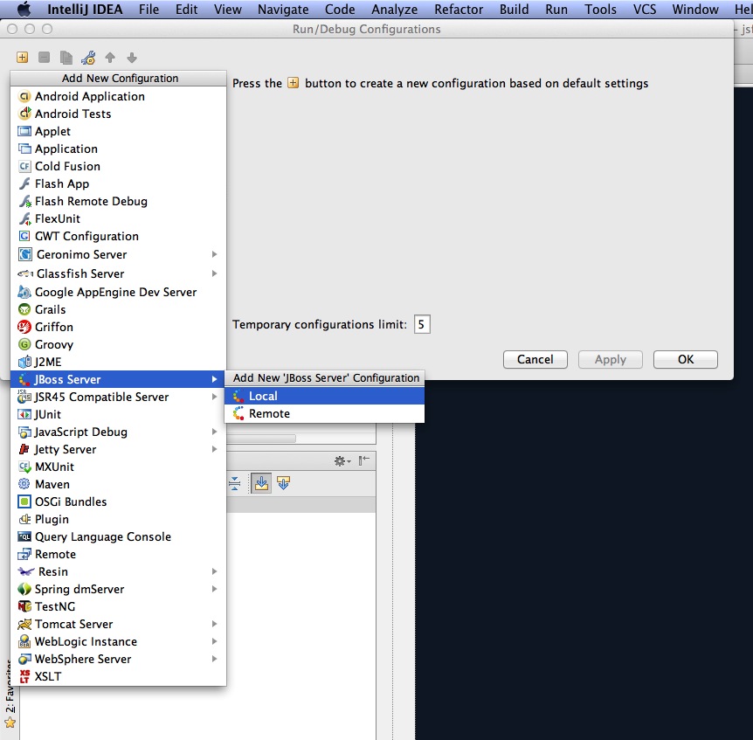Click the Apple logo in menu bar
The width and height of the screenshot is (753, 740).
pos(24,10)
